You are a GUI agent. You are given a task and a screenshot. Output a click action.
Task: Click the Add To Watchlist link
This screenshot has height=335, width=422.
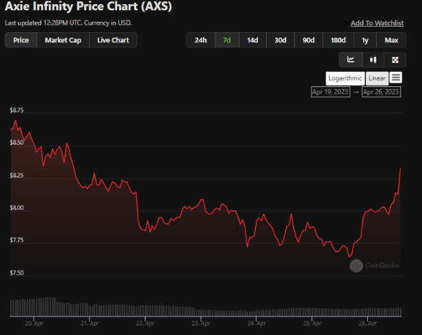click(377, 23)
